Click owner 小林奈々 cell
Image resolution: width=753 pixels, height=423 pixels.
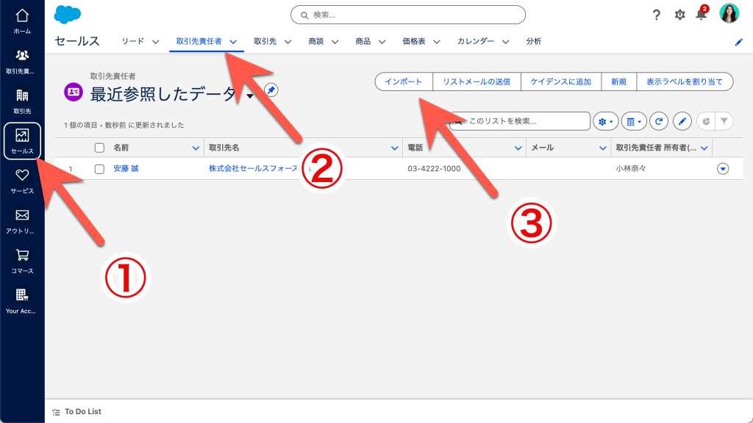click(x=631, y=169)
